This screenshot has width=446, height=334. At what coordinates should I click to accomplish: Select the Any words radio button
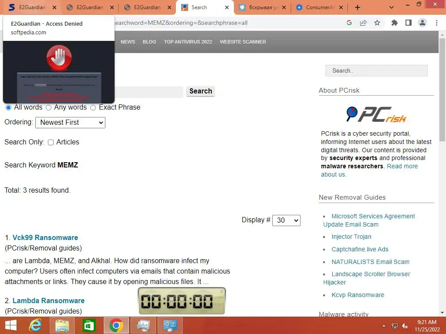coord(49,108)
